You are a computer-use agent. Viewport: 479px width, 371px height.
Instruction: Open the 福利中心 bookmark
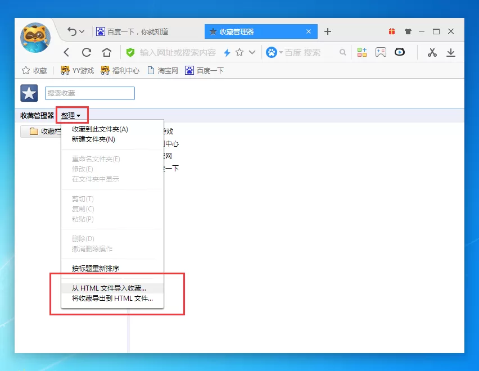point(120,70)
